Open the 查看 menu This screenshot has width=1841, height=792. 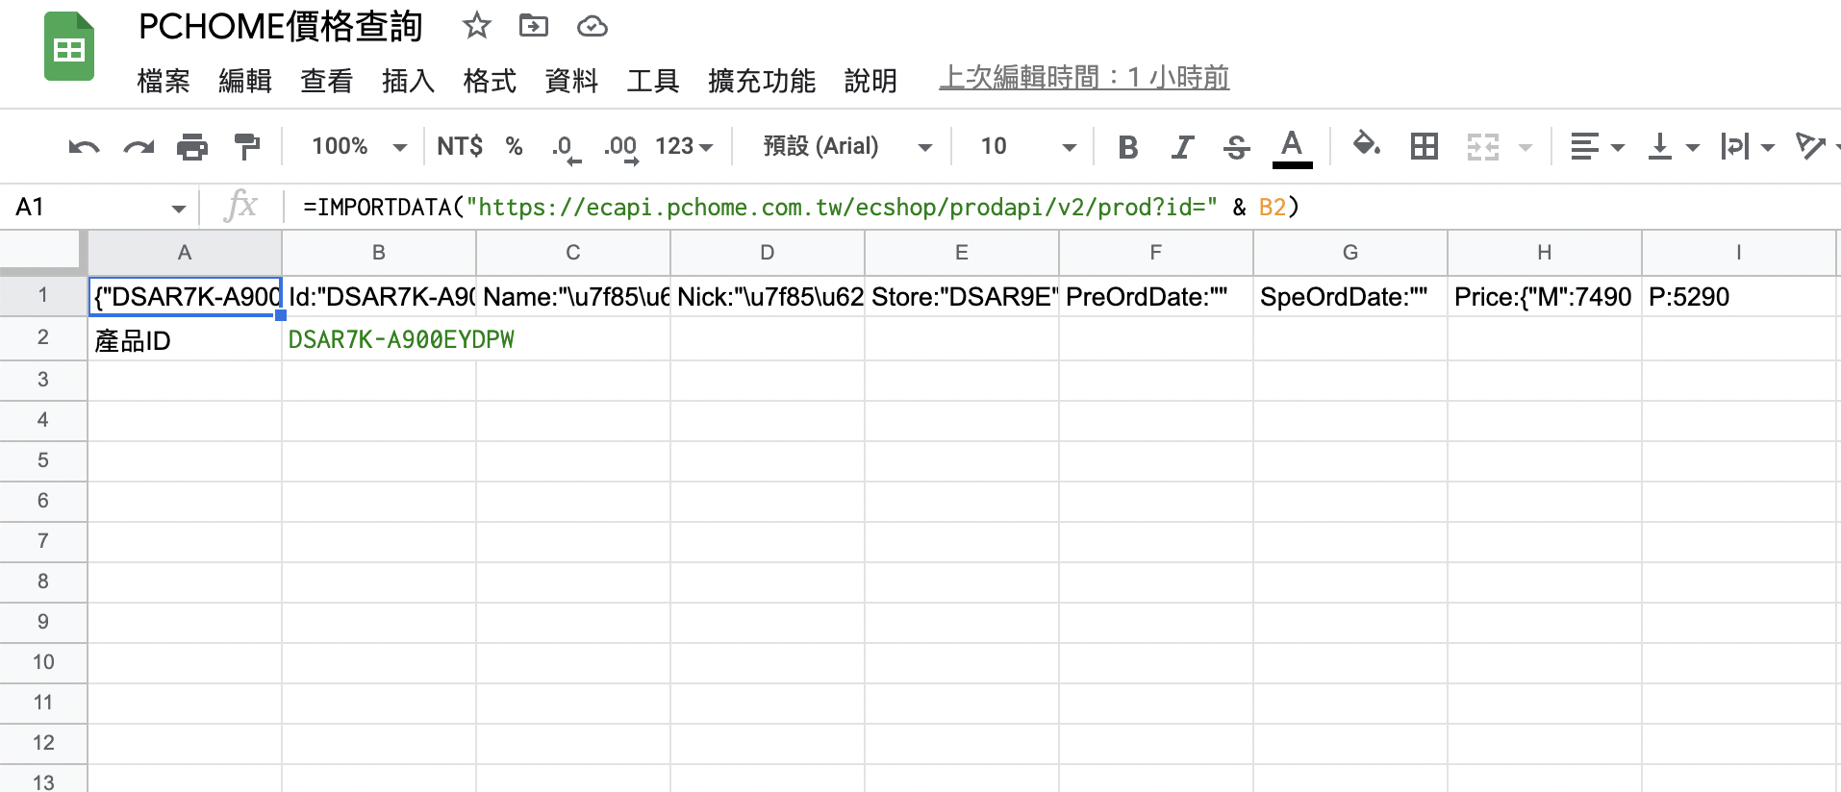(x=327, y=81)
